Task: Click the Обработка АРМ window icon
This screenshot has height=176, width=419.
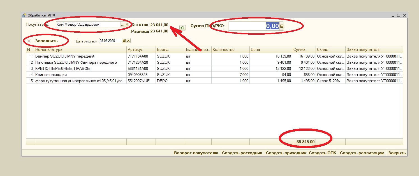Action: click(24, 15)
